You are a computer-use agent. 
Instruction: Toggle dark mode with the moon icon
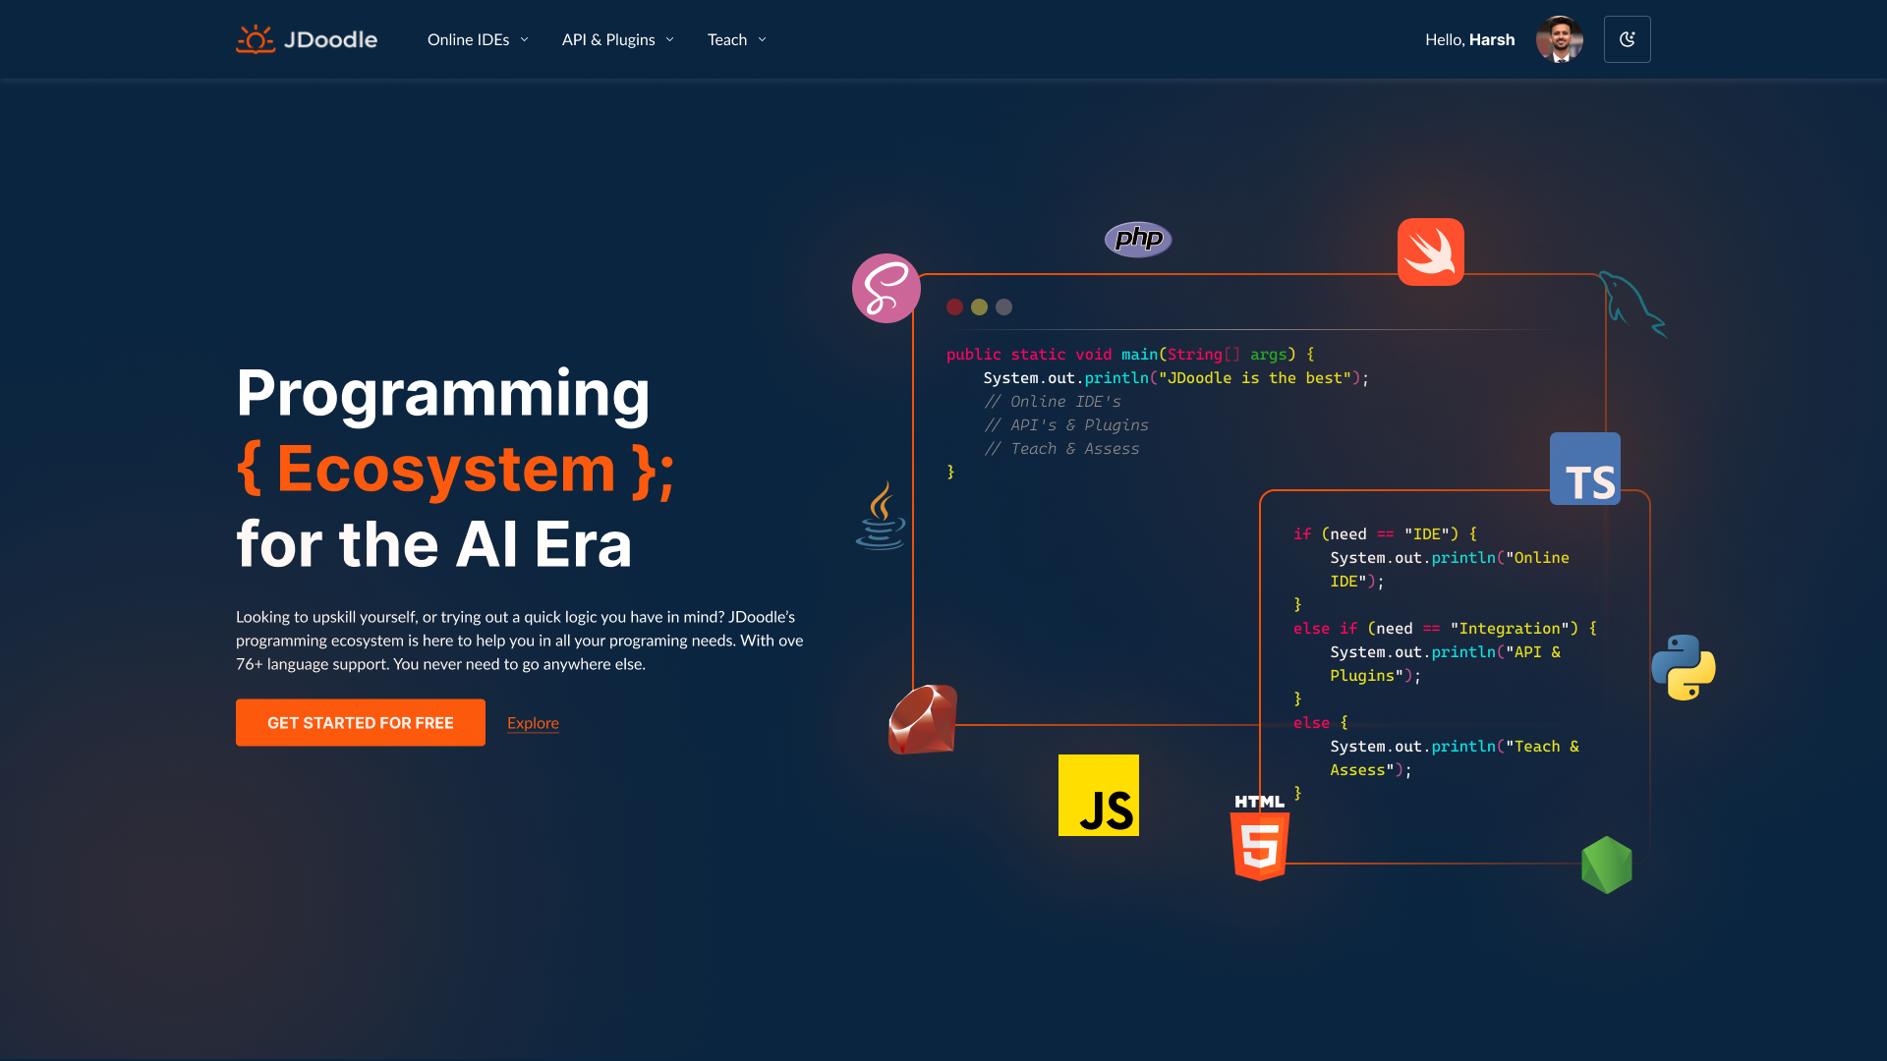tap(1627, 39)
